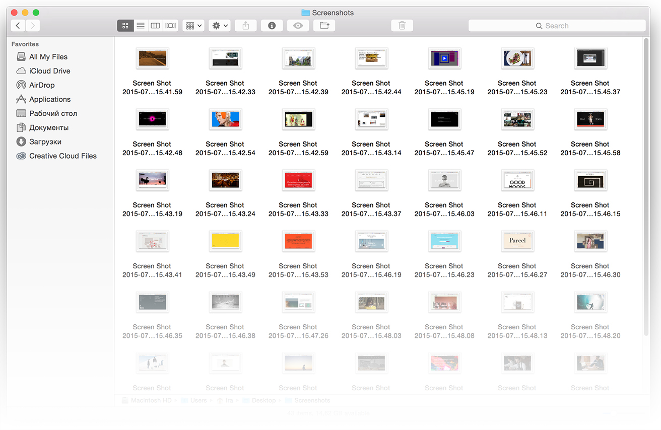Enable Cover Flow view mode
Viewport: 661px width, 430px height.
pos(171,26)
